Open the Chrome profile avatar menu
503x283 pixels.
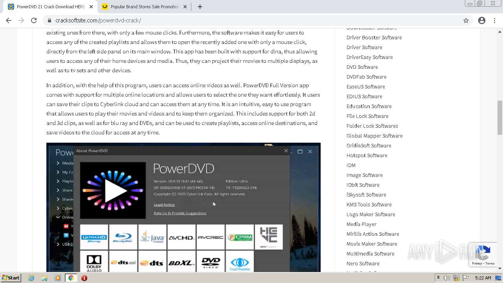click(x=482, y=20)
